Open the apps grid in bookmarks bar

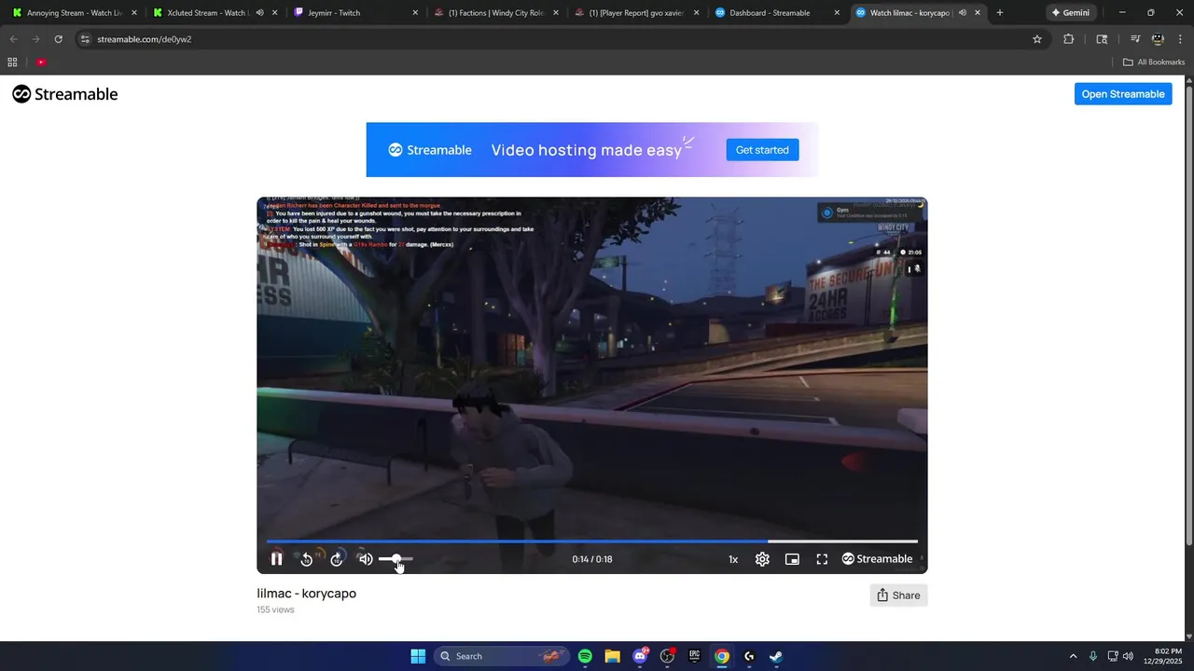[12, 62]
